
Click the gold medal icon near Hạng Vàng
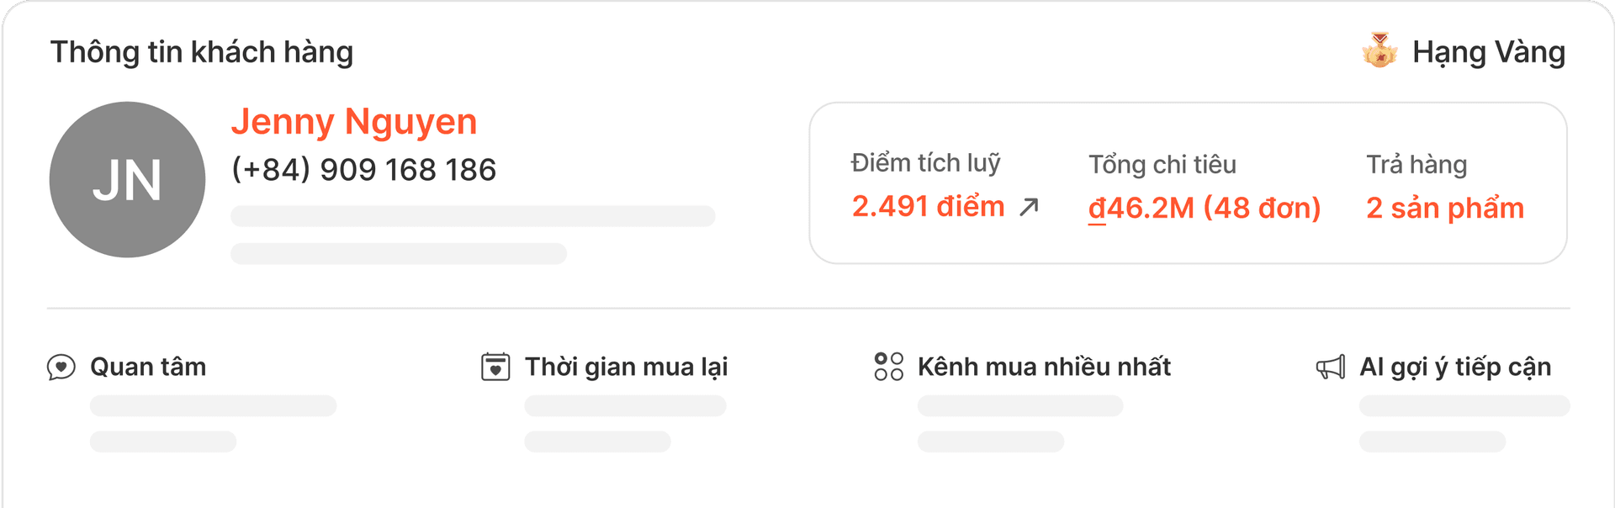1381,52
